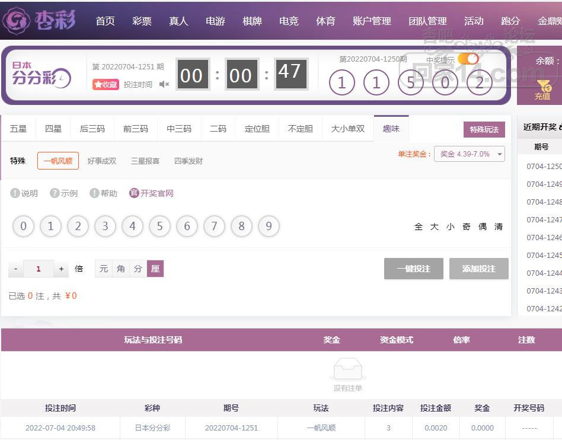This screenshot has width=562, height=440.
Task: Click the 特殊玩法 button
Action: [x=484, y=129]
